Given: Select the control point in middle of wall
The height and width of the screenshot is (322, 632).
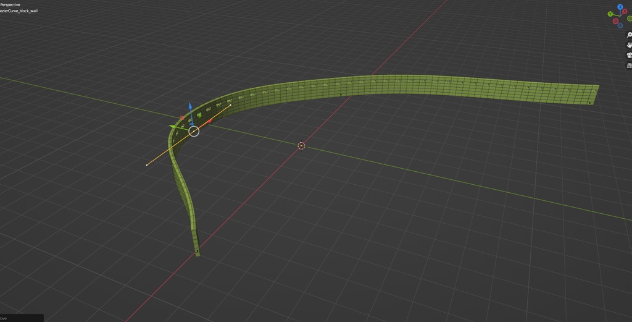Looking at the screenshot, I should click(x=341, y=95).
